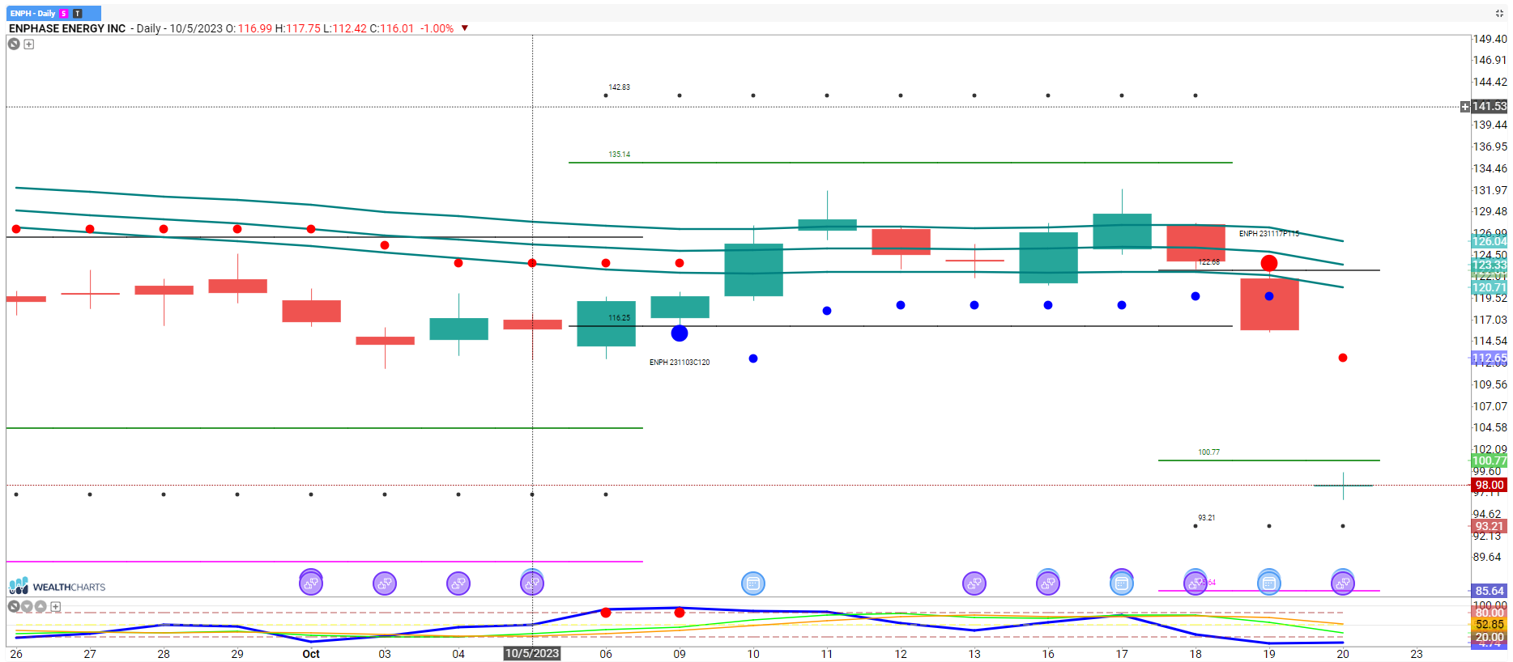Click the 85.64 axis price tag
The image size is (1513, 662).
1490,591
